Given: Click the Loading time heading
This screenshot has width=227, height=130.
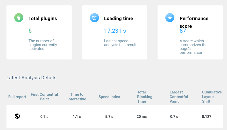Looking at the screenshot, I should [118, 19].
